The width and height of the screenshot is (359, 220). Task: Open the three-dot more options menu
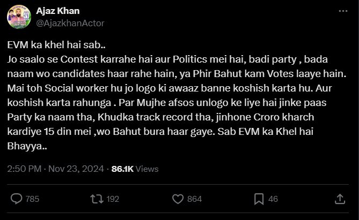343,11
